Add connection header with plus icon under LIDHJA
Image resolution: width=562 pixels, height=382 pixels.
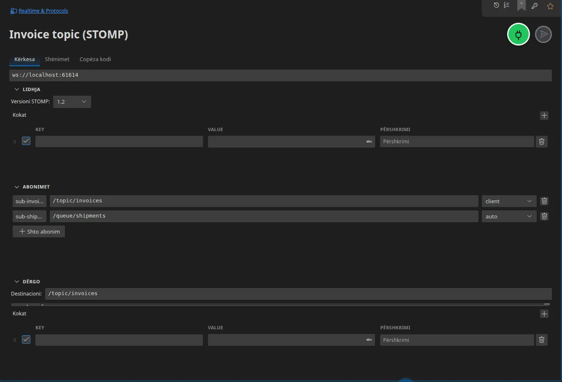[x=544, y=116]
